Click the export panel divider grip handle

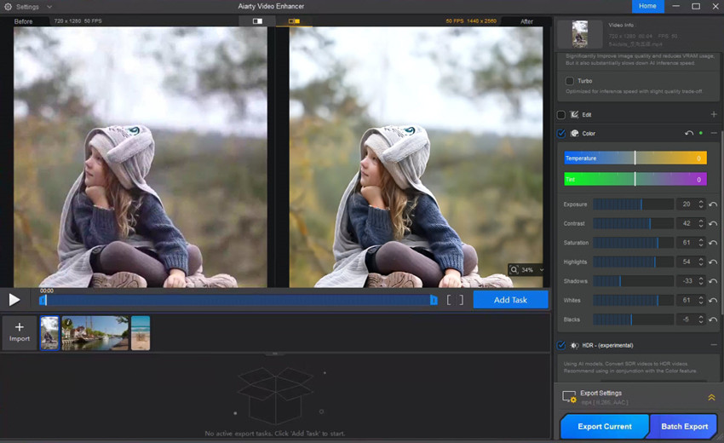coord(275,354)
